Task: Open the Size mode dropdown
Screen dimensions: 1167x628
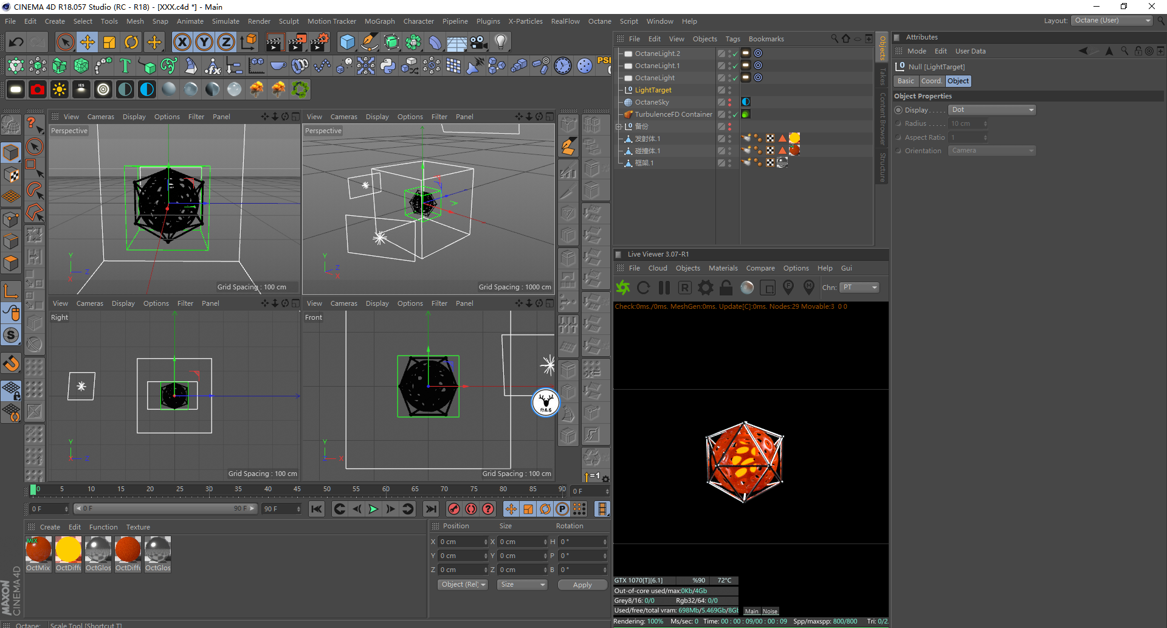Action: pyautogui.click(x=522, y=585)
